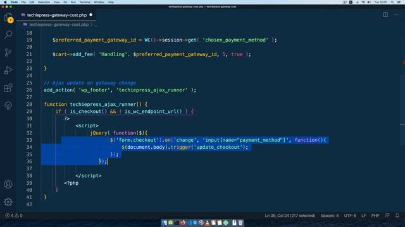The height and width of the screenshot is (227, 405).
Task: Open the Go menu
Action: [65, 2]
